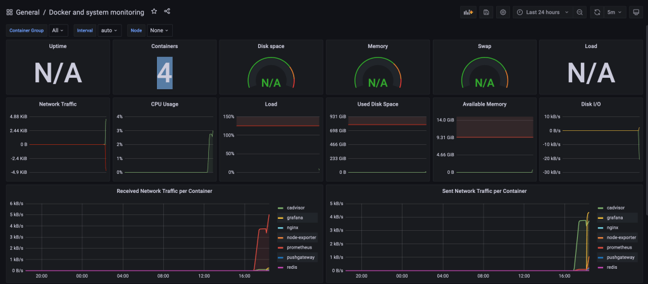The image size is (648, 284).
Task: Open the Node variable dropdown
Action: click(x=159, y=30)
